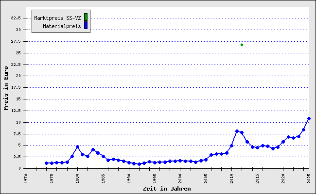This screenshot has width=316, height=194.
Task: Click the blue data point at year 2000
Action: [x=180, y=161]
